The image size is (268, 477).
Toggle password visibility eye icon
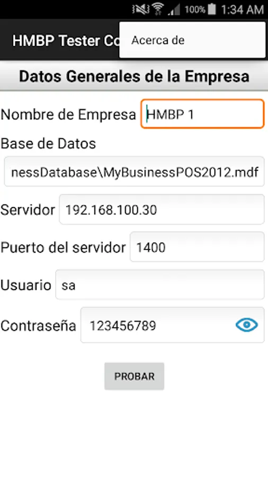point(247,325)
